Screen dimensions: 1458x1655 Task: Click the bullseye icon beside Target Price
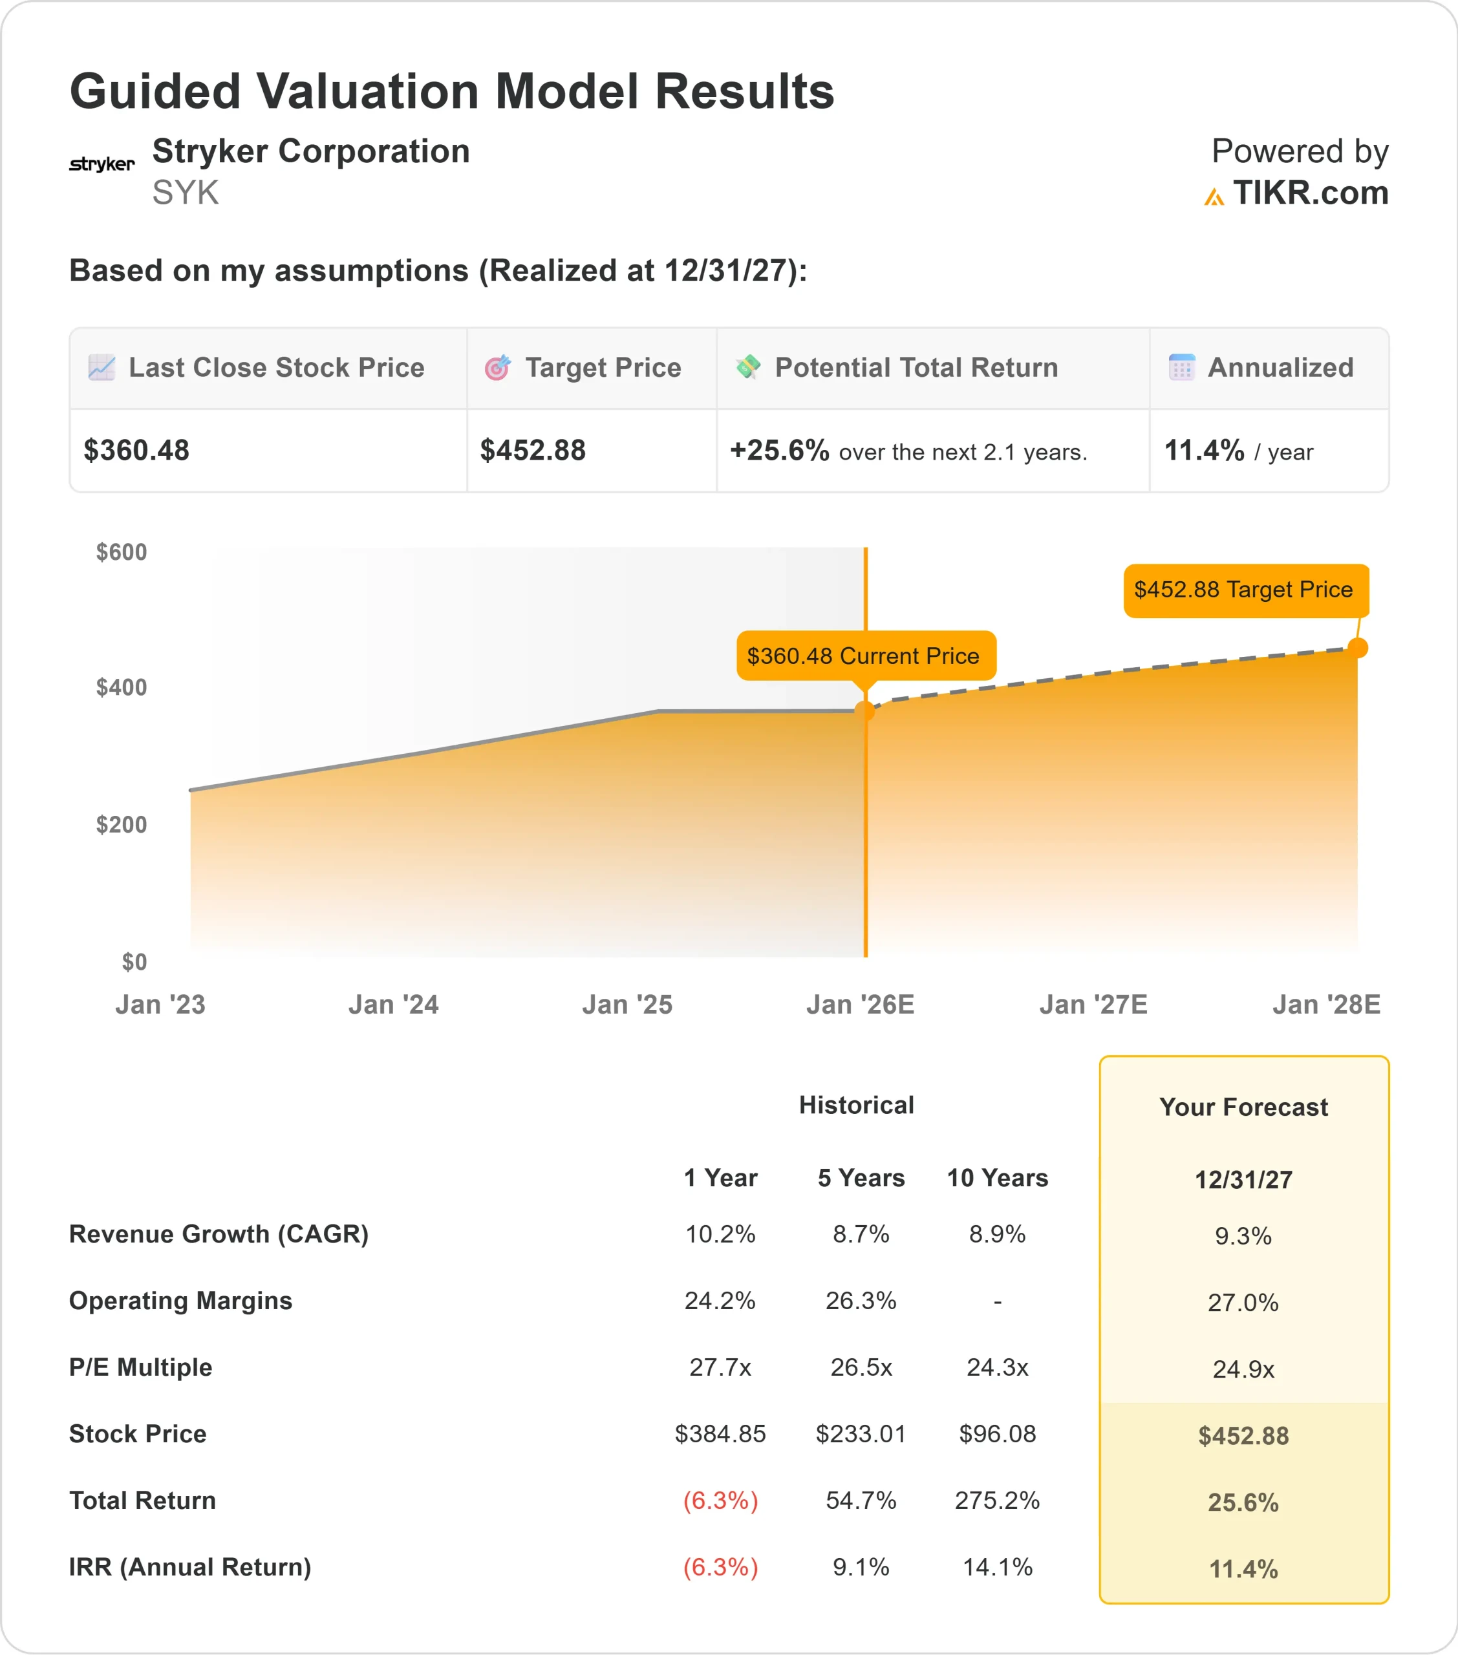point(497,368)
